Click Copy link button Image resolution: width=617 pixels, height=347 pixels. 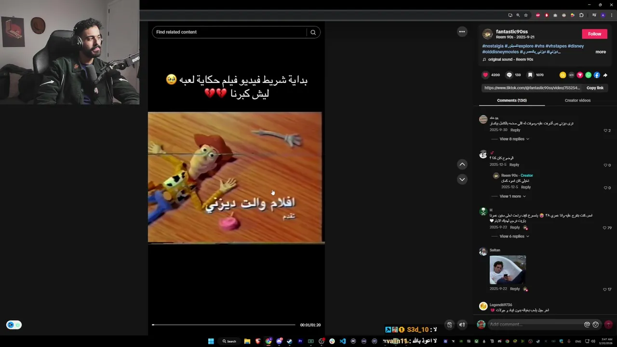pos(595,88)
